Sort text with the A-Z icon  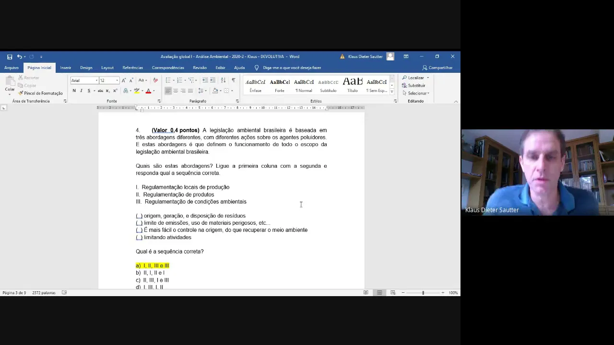[223, 80]
